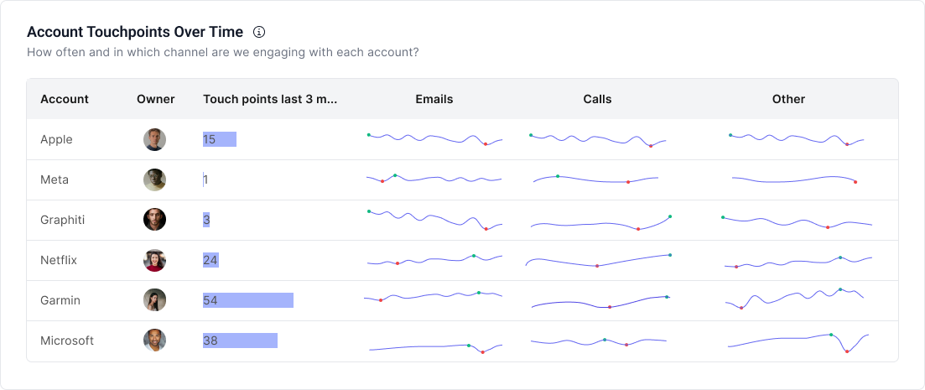Click Netflix's touch points value 24

[210, 260]
